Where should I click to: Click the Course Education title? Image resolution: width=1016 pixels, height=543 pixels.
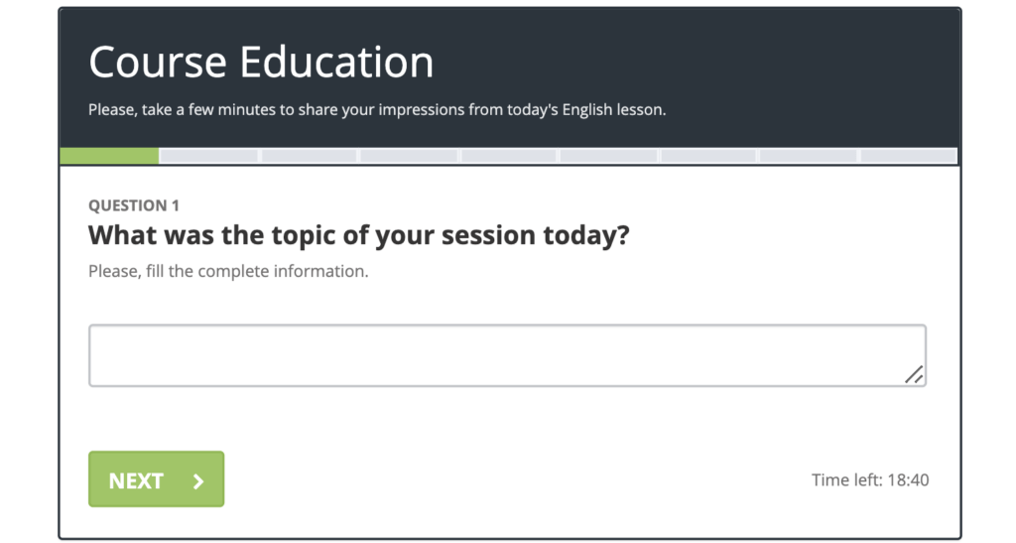pos(261,63)
